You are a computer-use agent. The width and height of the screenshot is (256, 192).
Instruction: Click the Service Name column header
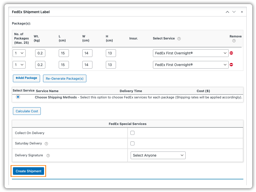click(47, 91)
